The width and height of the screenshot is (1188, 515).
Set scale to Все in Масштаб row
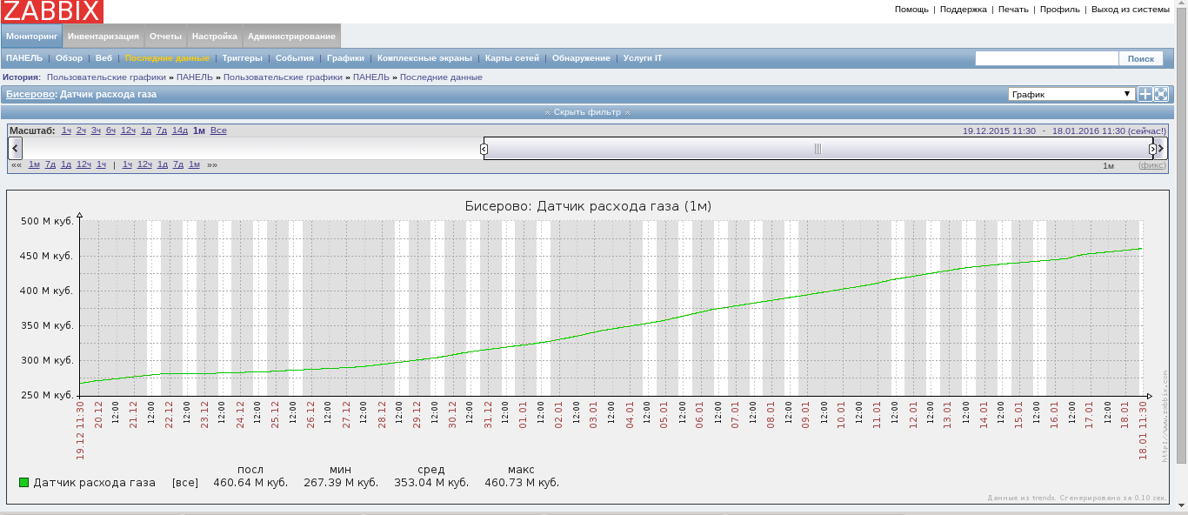pos(218,130)
